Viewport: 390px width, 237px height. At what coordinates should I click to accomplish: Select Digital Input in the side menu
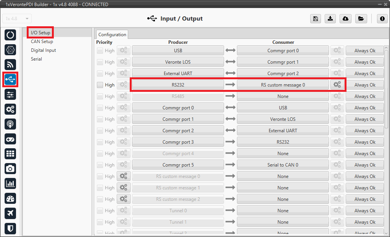[x=43, y=50]
